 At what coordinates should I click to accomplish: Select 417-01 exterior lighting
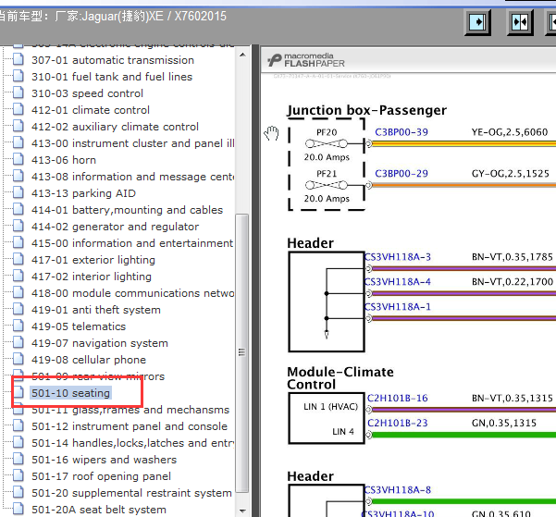pyautogui.click(x=93, y=260)
